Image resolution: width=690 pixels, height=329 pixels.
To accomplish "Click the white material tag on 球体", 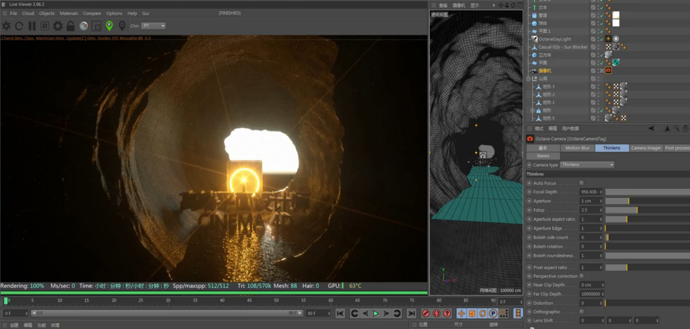I will tap(616, 23).
